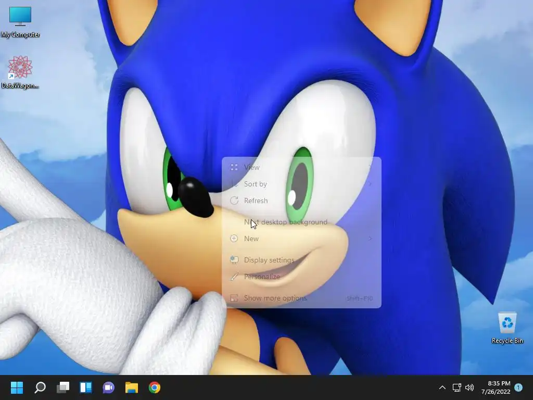Launch the Chat app from the taskbar
This screenshot has width=533, height=400.
(109, 387)
